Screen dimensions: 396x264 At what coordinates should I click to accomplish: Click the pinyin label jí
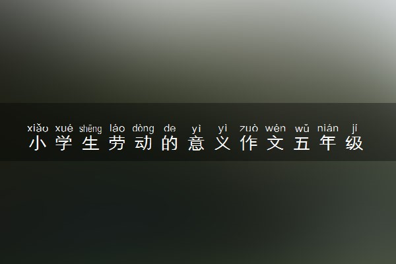(x=354, y=129)
